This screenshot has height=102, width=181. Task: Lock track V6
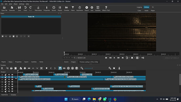6,82
